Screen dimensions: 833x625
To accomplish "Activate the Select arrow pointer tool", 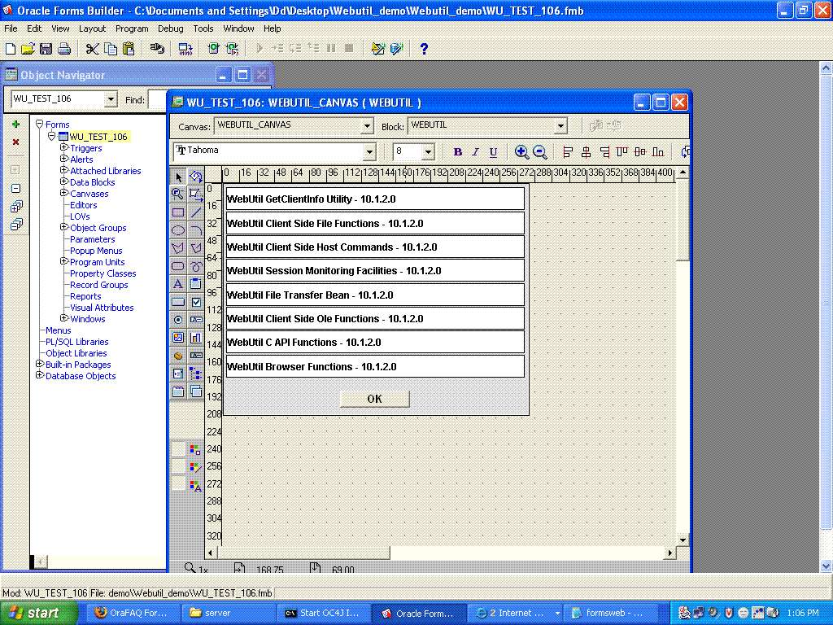I will coord(178,177).
